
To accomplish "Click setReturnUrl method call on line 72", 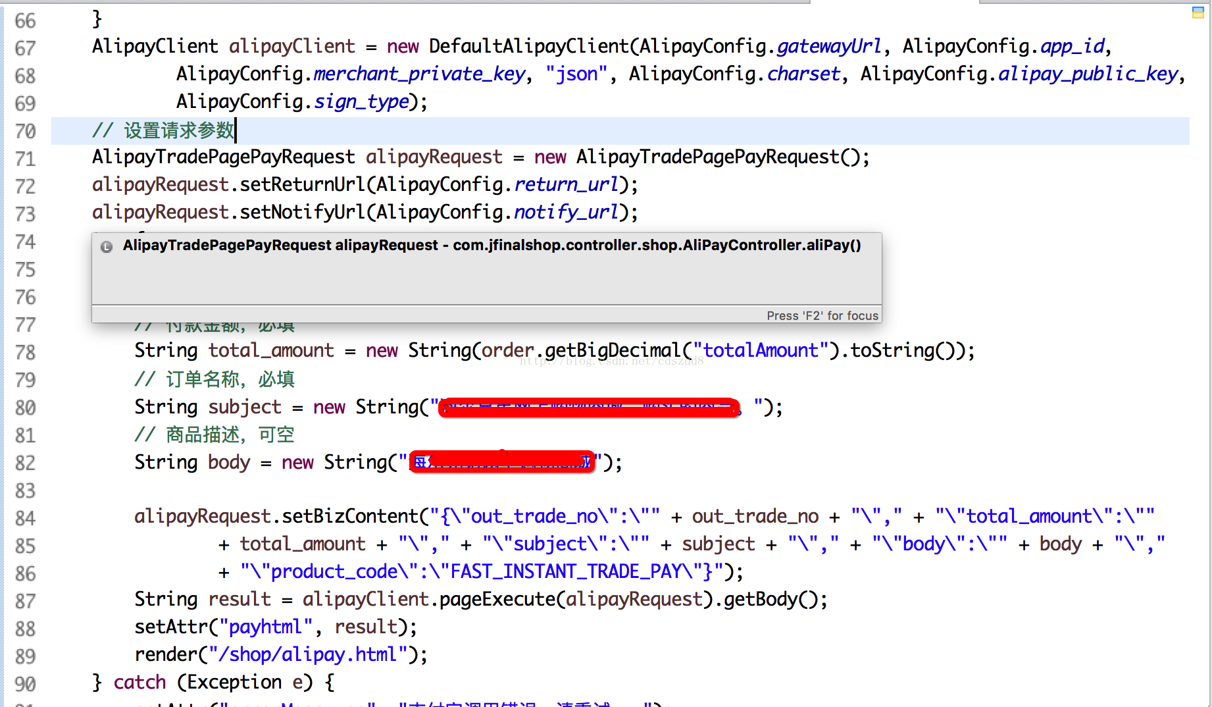I will coord(302,184).
